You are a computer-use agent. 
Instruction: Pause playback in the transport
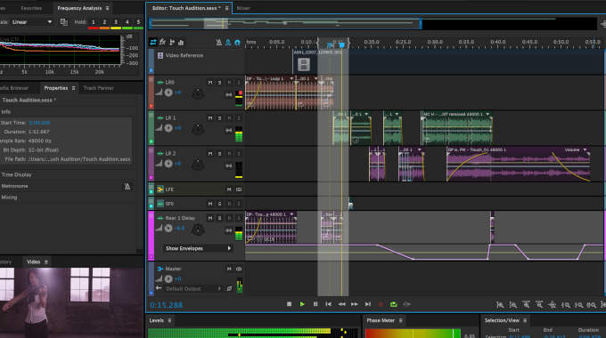pyautogui.click(x=315, y=304)
